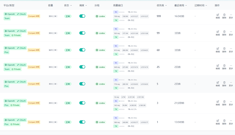Image resolution: width=235 pixels, height=135 pixels.
Task: Click the 16小时前 last-used cell
Action: 179,16
